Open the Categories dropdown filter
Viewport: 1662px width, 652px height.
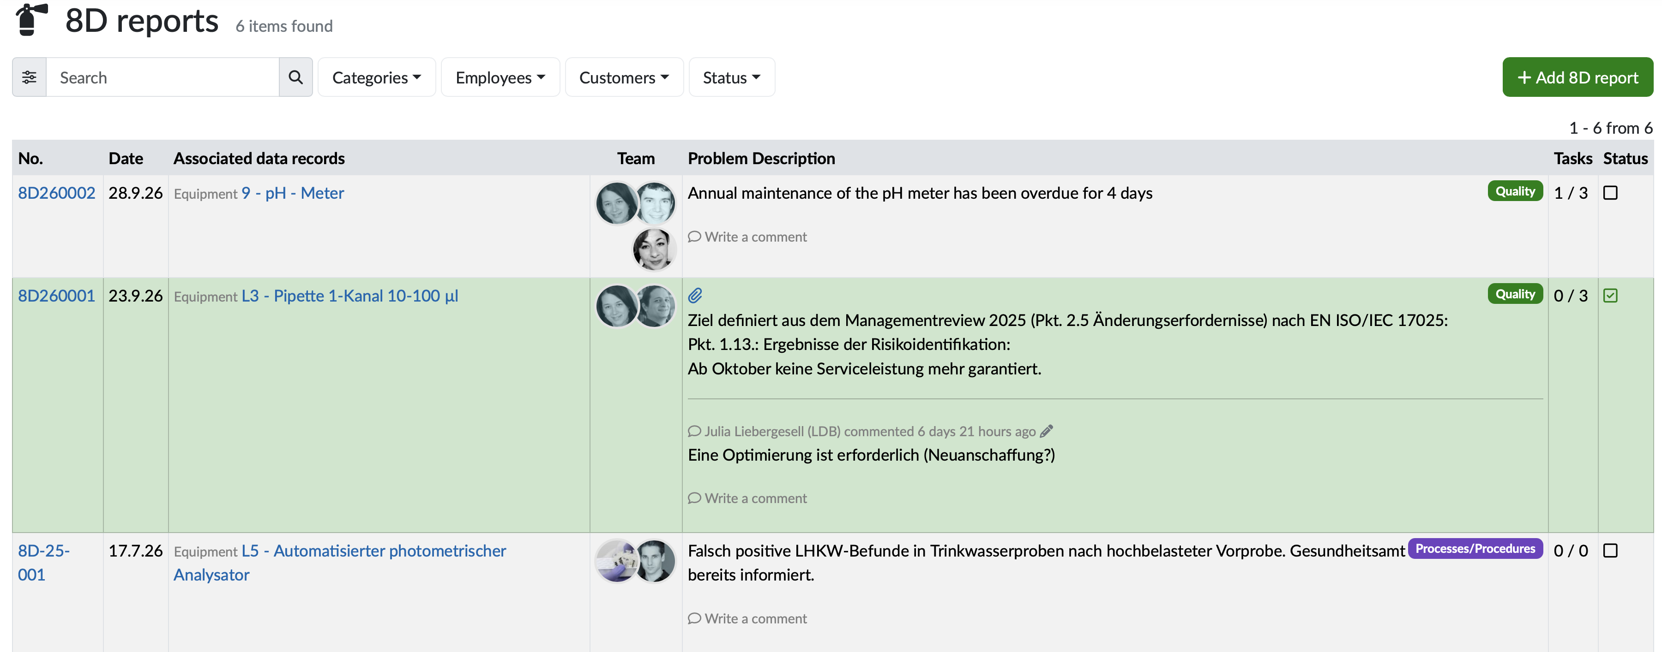pyautogui.click(x=377, y=77)
